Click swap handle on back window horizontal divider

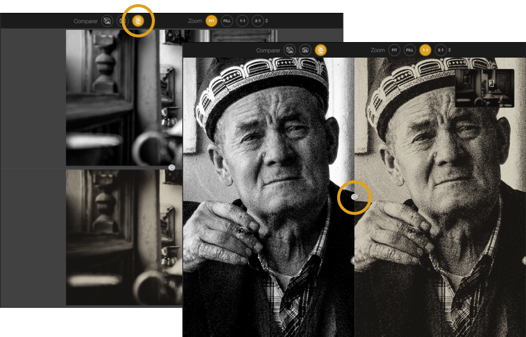(172, 167)
